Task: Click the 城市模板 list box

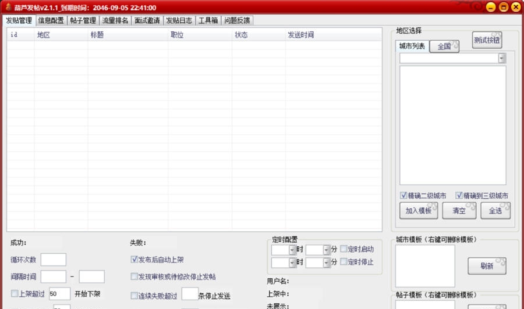Action: pos(425,266)
